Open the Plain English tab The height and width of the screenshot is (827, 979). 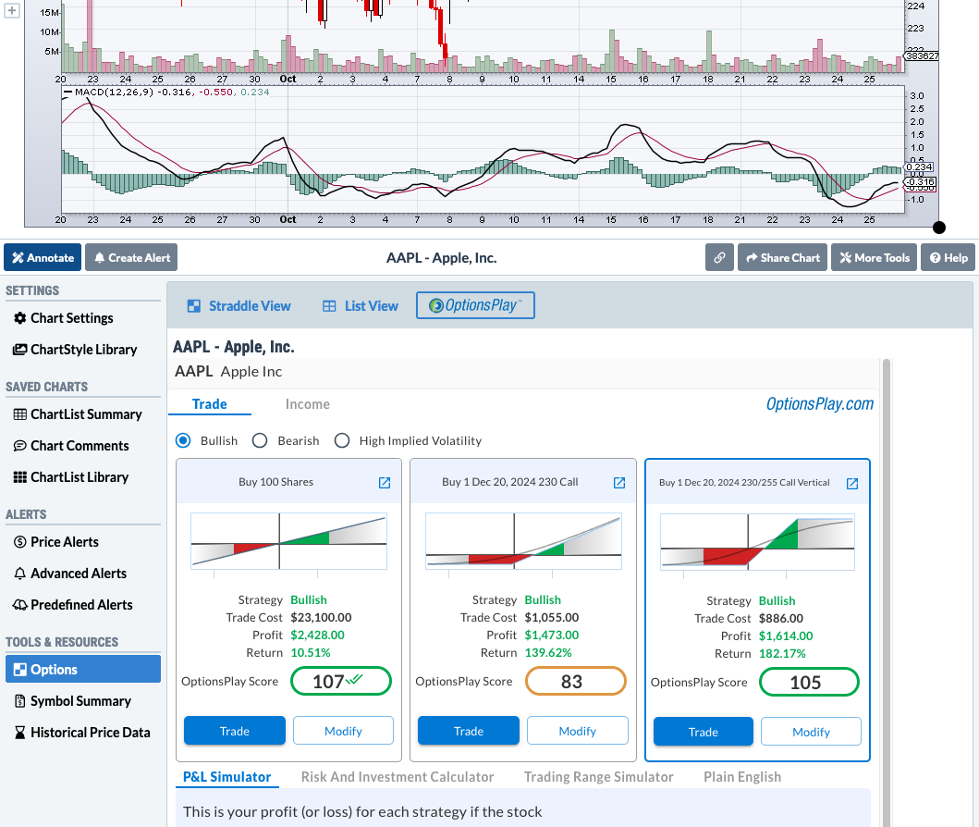(x=741, y=777)
